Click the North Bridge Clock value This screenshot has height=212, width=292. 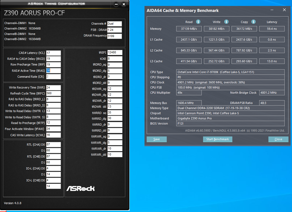tap(272, 93)
